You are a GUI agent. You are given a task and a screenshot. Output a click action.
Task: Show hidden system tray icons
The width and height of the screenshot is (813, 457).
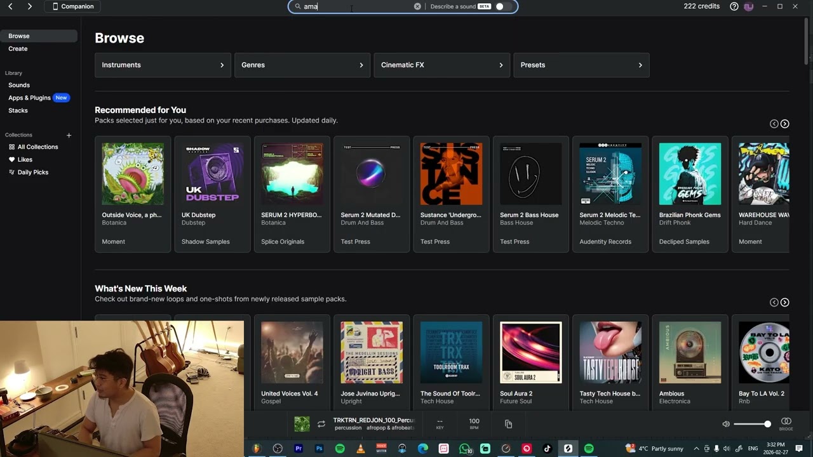tap(696, 449)
